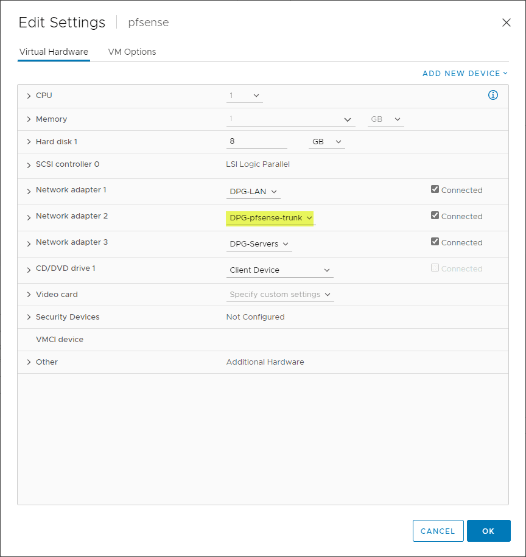Click the hard disk size input field
This screenshot has height=557, width=526.
256,141
